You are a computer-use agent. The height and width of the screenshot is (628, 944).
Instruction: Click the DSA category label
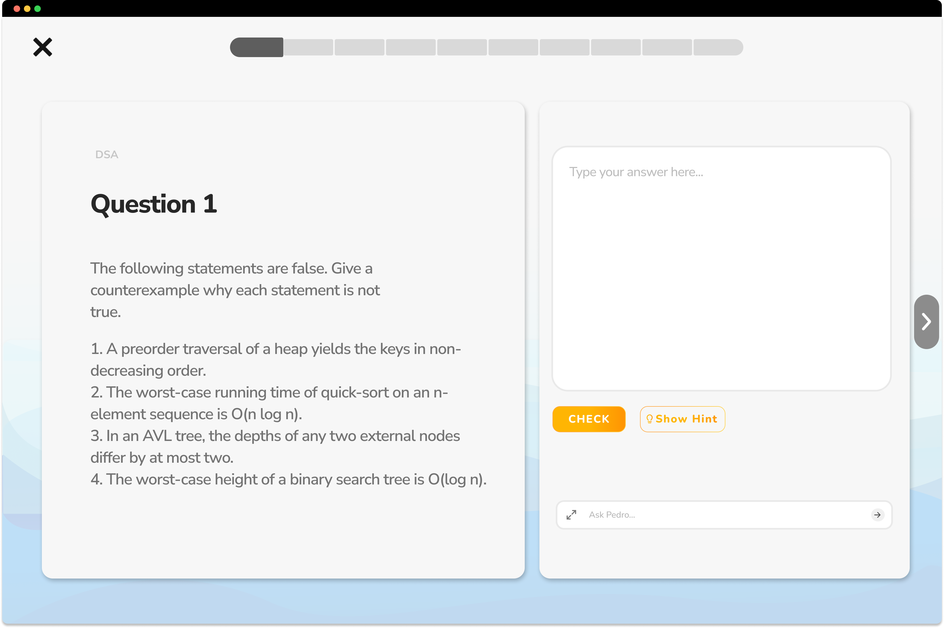click(107, 155)
